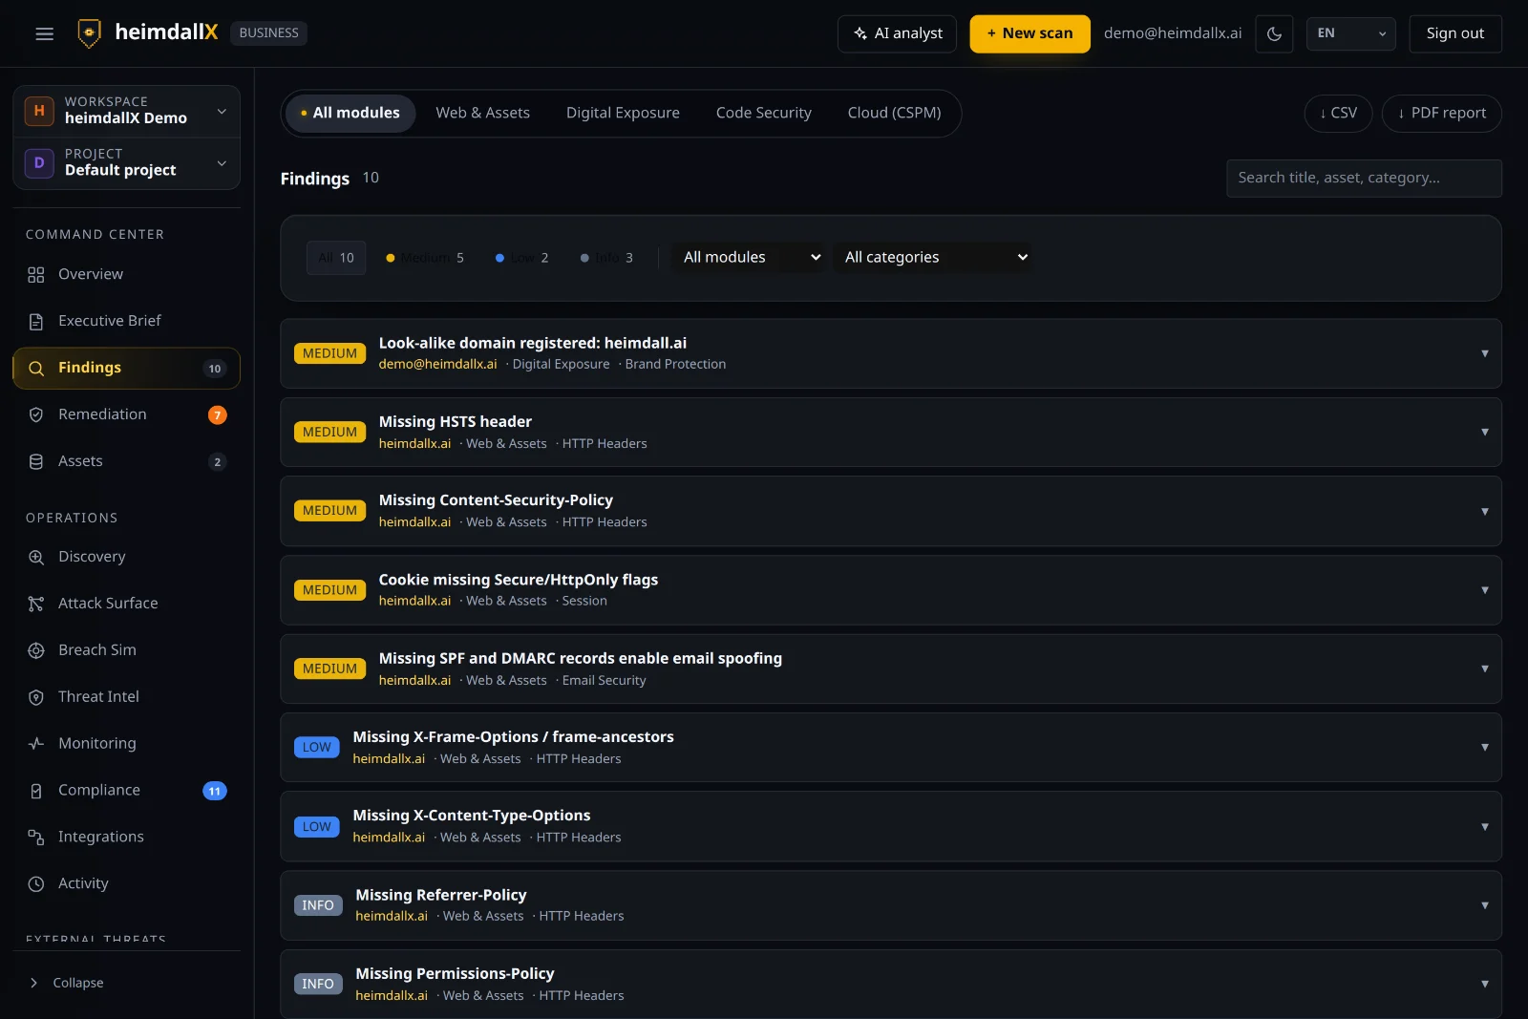Download the PDF report
This screenshot has height=1019, width=1528.
pyautogui.click(x=1441, y=113)
